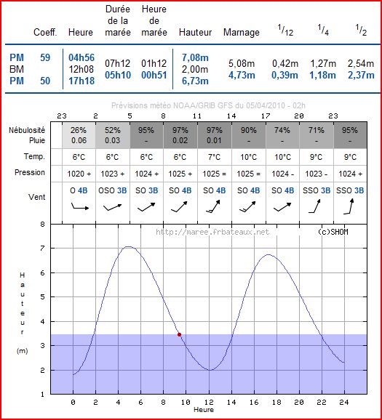Viewport: 382px width, 420px height.
Task: Click the Hauteur column header
Action: (195, 33)
